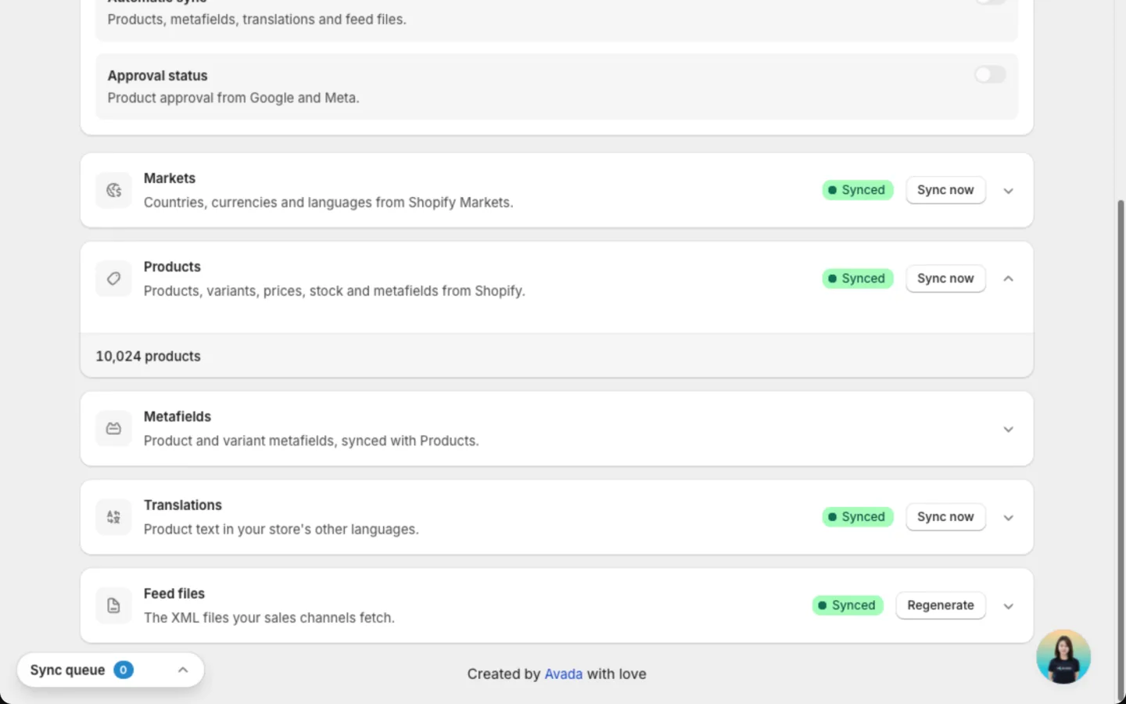Click the Markets globe icon
Image resolution: width=1126 pixels, height=704 pixels.
pyautogui.click(x=114, y=190)
